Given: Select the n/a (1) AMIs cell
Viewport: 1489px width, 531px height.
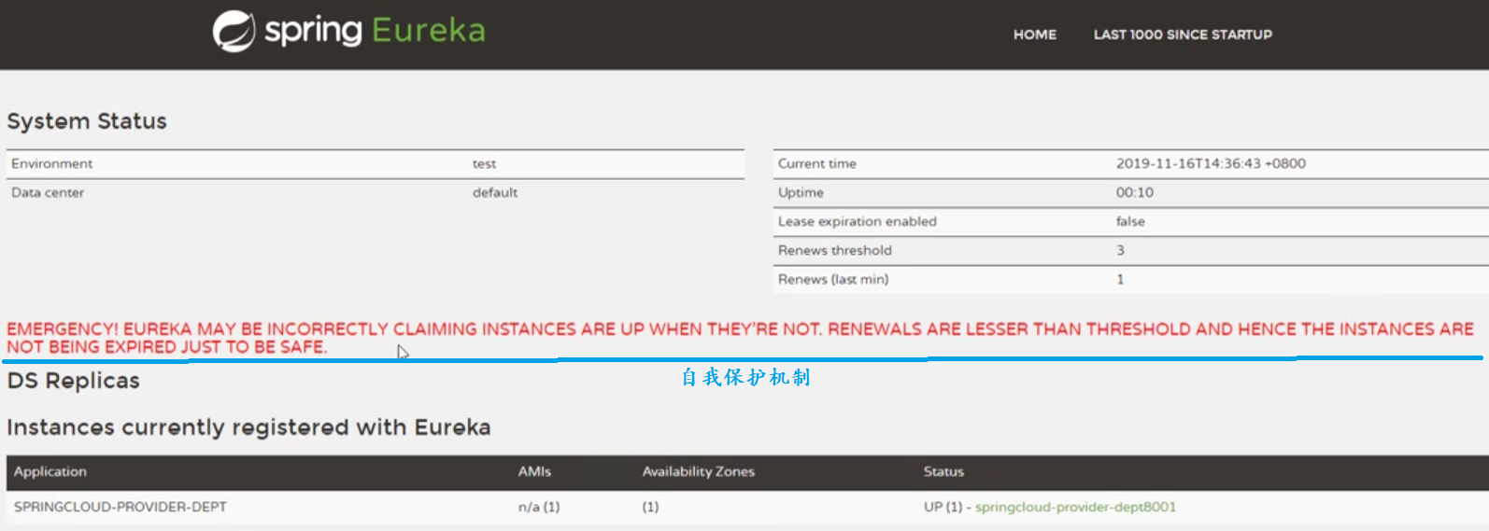Looking at the screenshot, I should coord(539,507).
